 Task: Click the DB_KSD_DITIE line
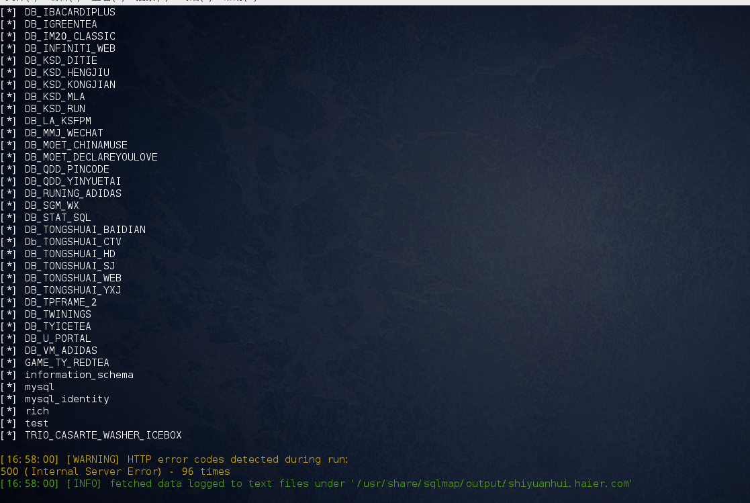point(60,60)
